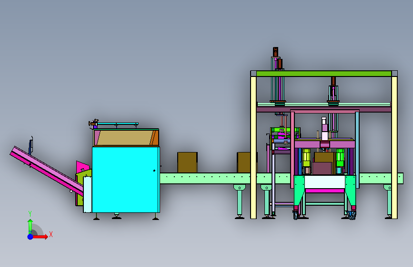Select the white front panel of the green cart
The width and height of the screenshot is (413, 267).
[324, 182]
